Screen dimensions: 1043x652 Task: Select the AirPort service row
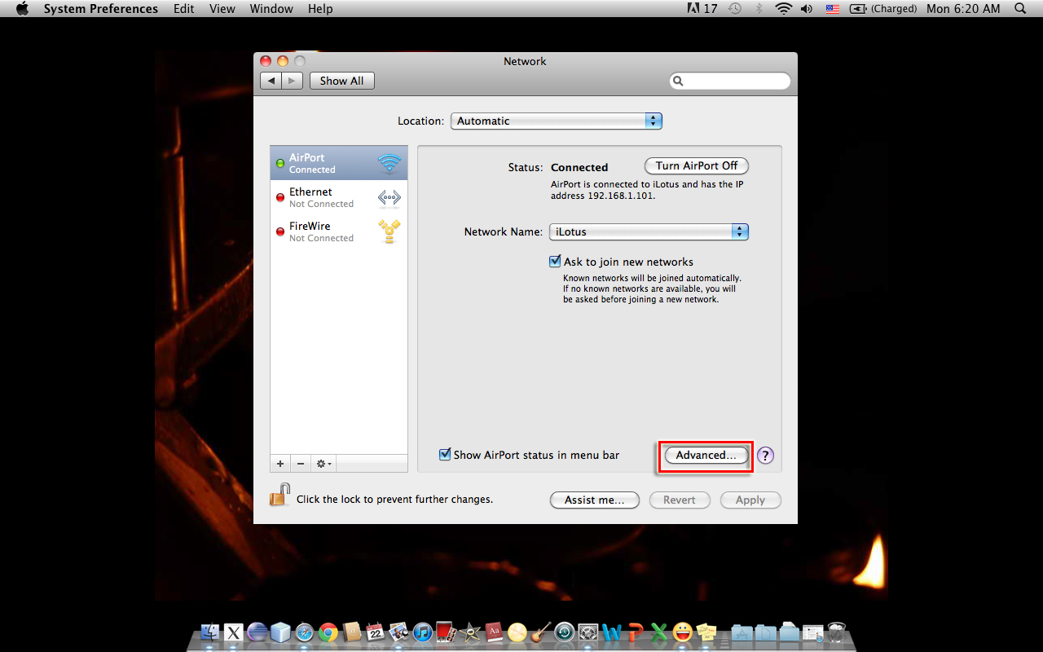tap(339, 163)
